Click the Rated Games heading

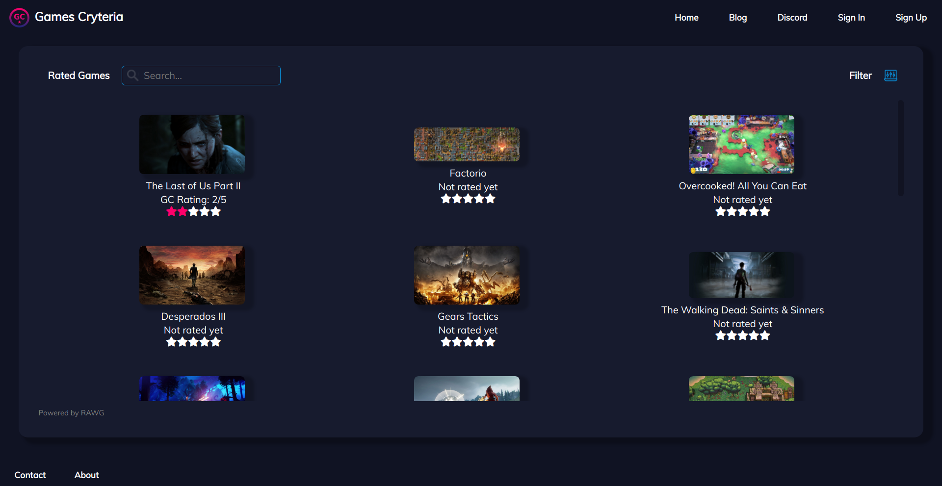coord(79,76)
